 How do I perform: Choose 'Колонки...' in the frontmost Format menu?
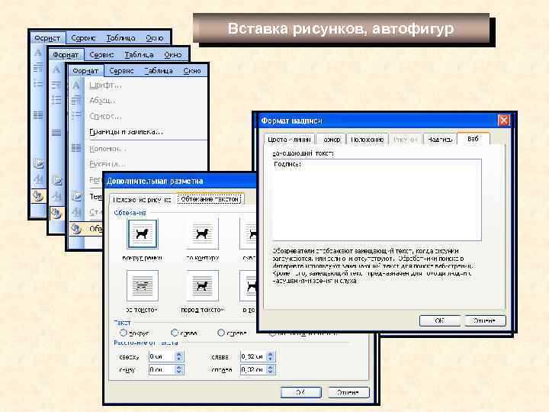pos(108,149)
